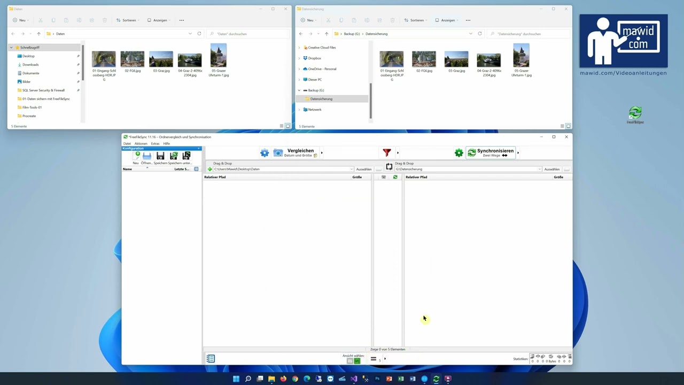Viewport: 684px width, 385px height.
Task: Open Downloads in Daten sidebar
Action: click(30, 65)
